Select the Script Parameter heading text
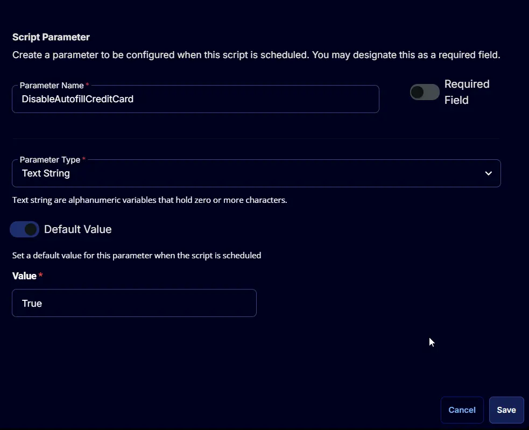 (x=51, y=37)
